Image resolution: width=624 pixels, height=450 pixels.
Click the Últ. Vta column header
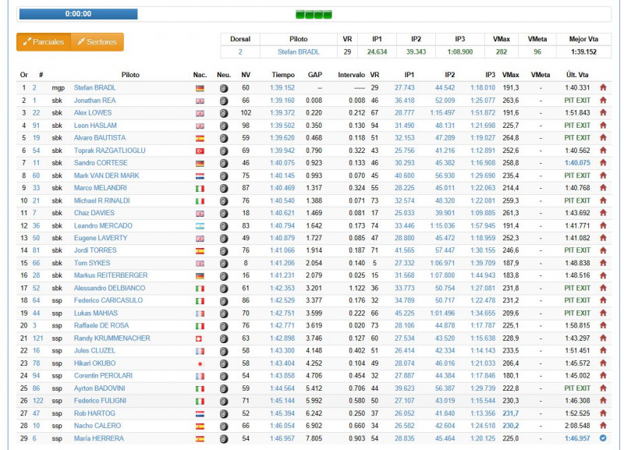(577, 75)
